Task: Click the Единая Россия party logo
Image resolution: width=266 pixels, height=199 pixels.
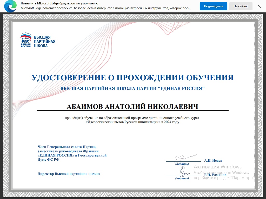Action: coord(26,40)
